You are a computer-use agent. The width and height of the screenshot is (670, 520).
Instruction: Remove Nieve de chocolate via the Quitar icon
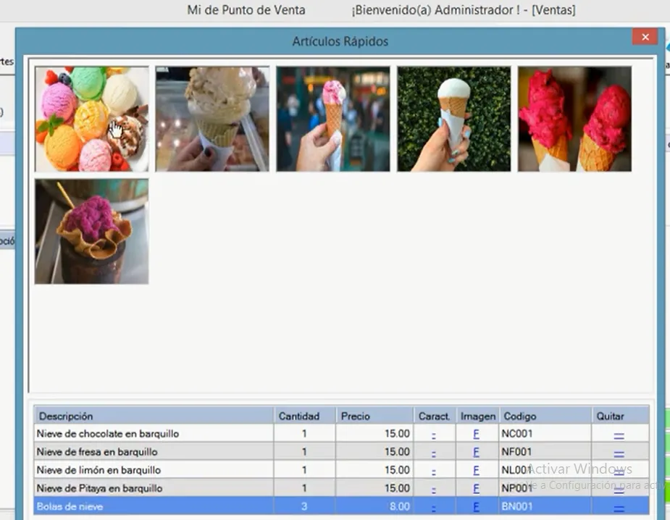click(x=621, y=433)
